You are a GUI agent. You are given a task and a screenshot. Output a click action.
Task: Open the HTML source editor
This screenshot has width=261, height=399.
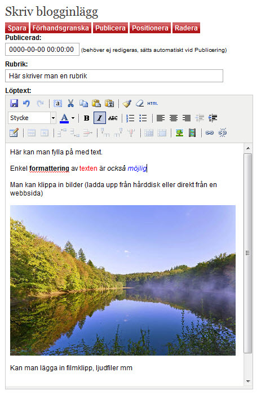coord(153,103)
